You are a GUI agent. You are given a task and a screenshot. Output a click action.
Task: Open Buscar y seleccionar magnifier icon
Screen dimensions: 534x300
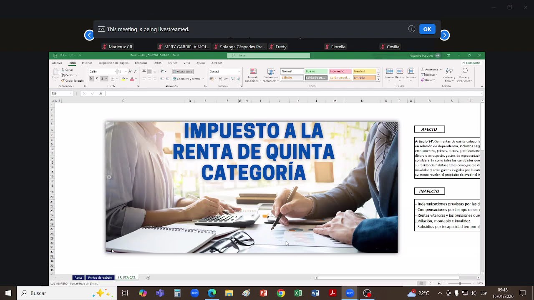(465, 71)
